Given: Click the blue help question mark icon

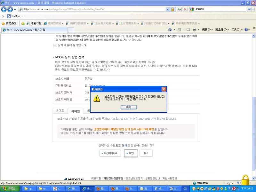Looking at the screenshot, I should [246, 29].
